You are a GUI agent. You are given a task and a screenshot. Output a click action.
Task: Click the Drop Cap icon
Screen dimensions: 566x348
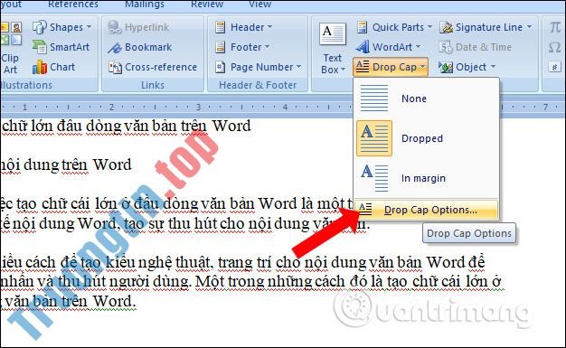363,67
